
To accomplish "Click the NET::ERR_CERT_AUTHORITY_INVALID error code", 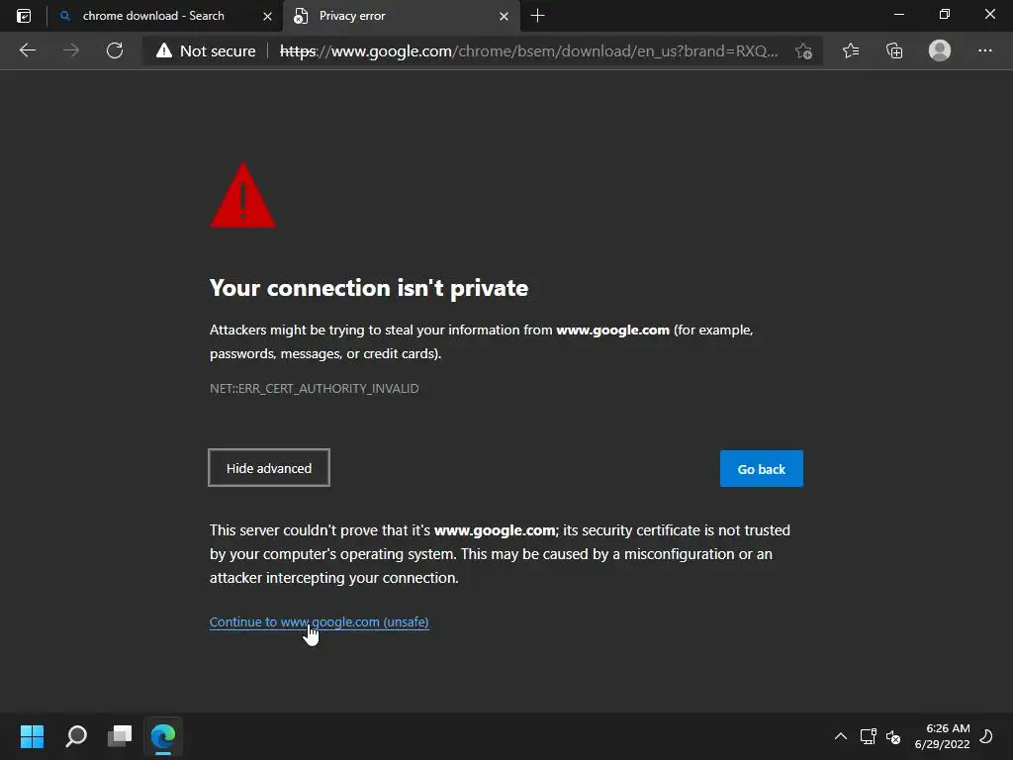I will [314, 388].
